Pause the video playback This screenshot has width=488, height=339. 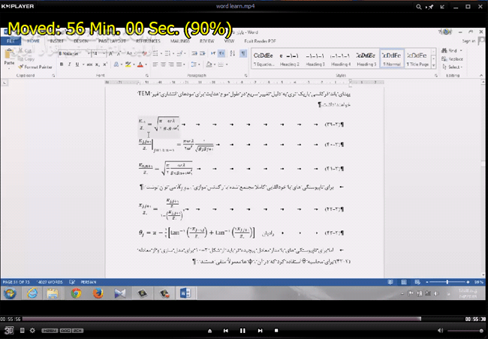pos(242,330)
